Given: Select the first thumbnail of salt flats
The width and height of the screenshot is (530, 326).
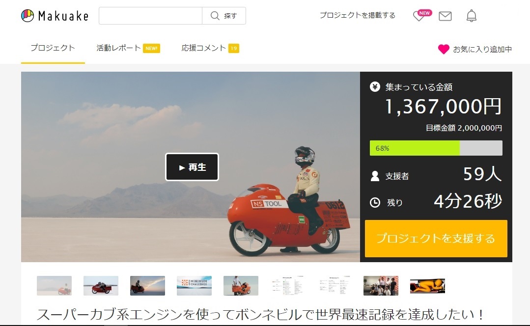Looking at the screenshot, I should click(x=54, y=285).
